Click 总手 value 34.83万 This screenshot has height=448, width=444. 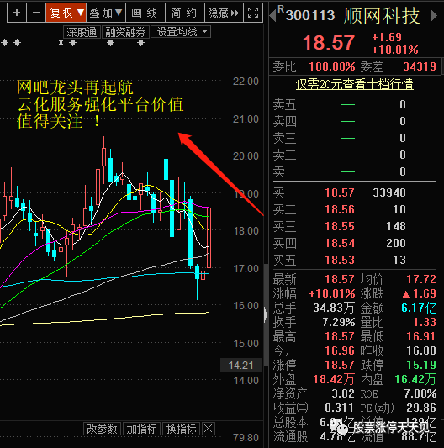(x=334, y=308)
